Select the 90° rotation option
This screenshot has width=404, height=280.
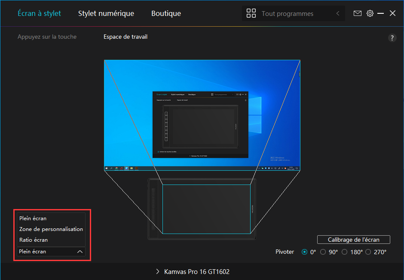coord(323,252)
